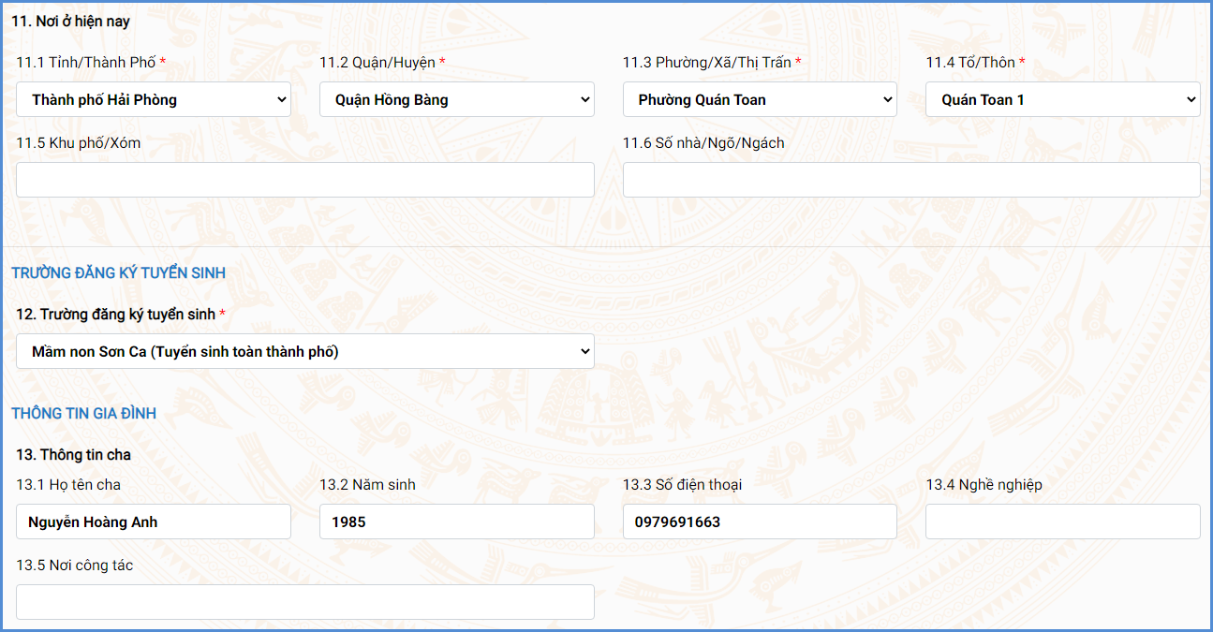Image resolution: width=1213 pixels, height=632 pixels.
Task: Click the Khu phố/Xóm input field
Action: click(305, 180)
